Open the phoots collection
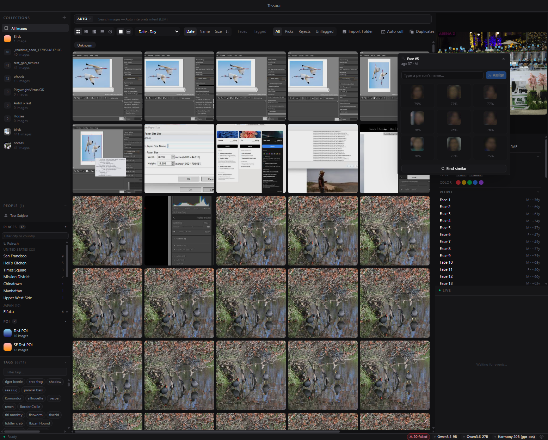This screenshot has width=548, height=440. click(35, 79)
